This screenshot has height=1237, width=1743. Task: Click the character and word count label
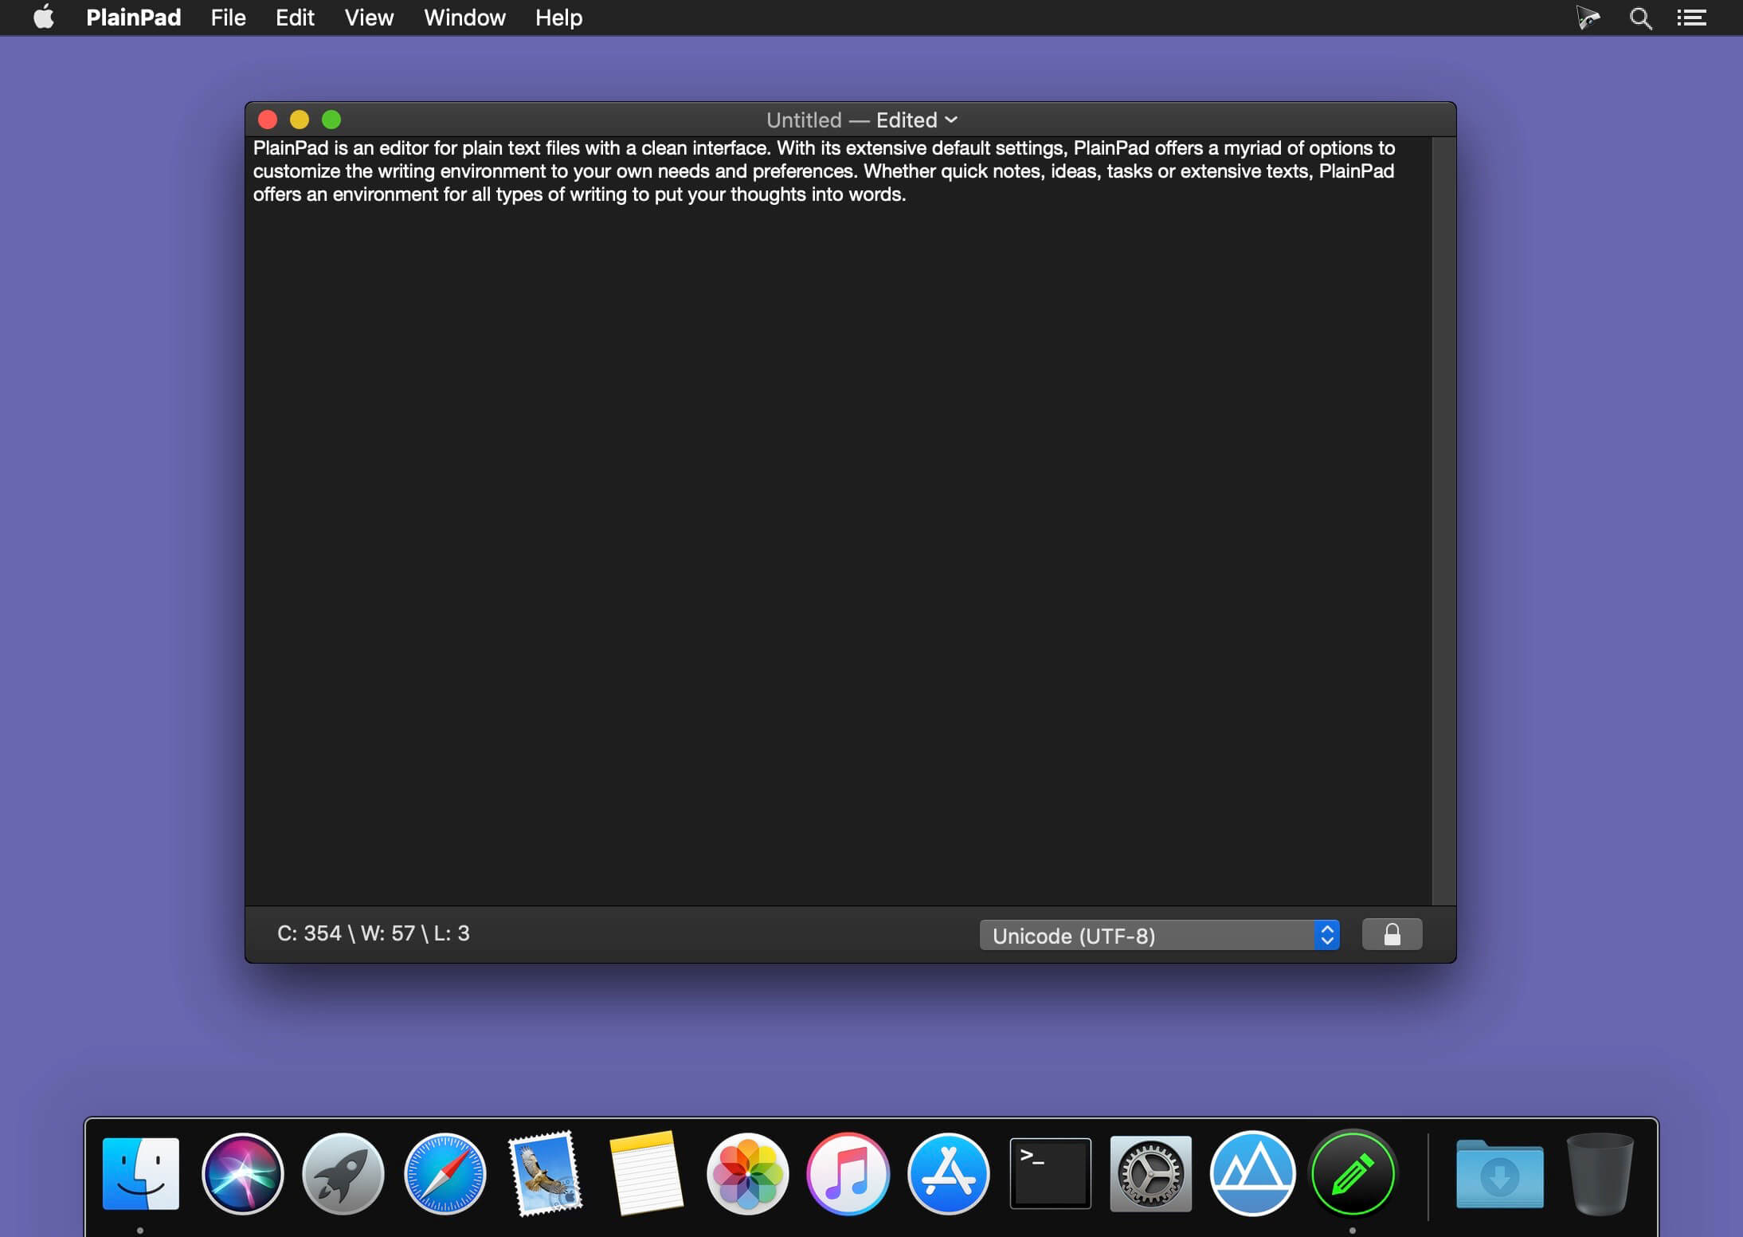pyautogui.click(x=373, y=933)
